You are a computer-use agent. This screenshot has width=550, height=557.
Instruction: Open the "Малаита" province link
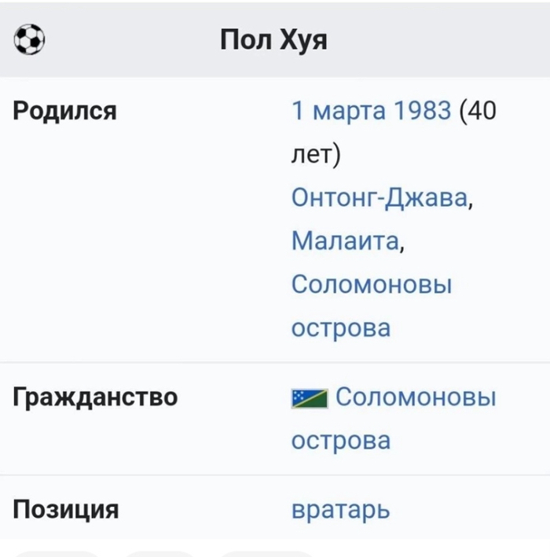coord(345,239)
